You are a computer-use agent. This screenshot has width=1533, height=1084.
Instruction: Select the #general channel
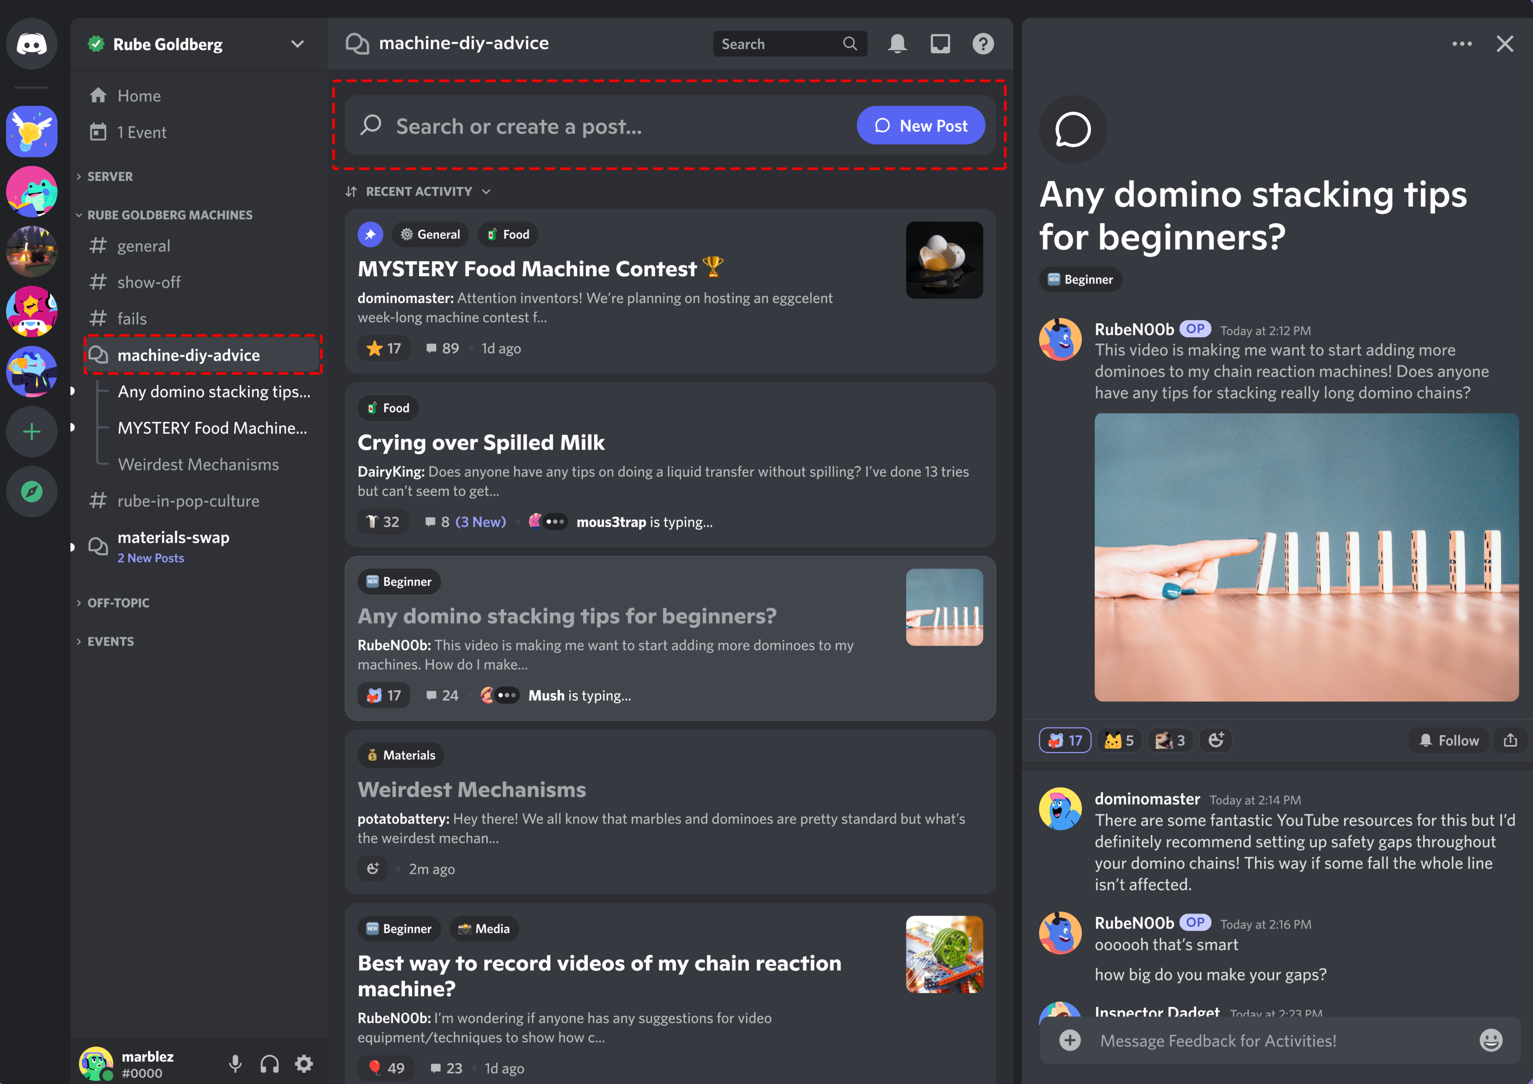(x=143, y=245)
